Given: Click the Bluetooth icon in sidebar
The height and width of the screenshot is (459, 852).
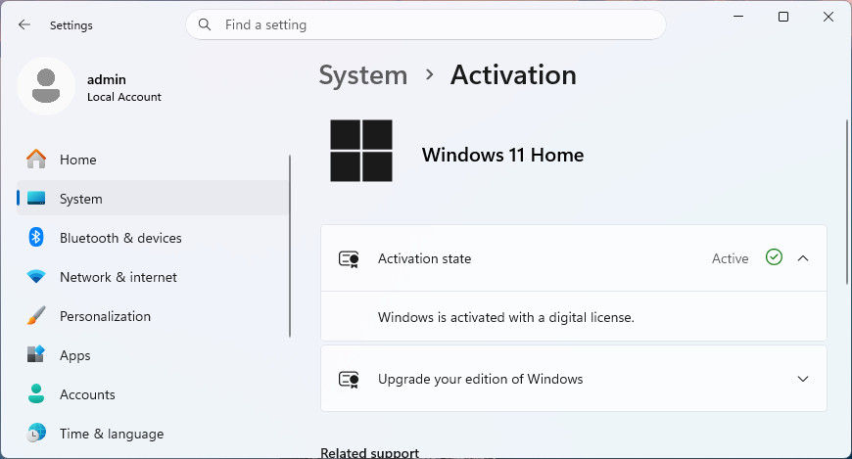Looking at the screenshot, I should 36,238.
